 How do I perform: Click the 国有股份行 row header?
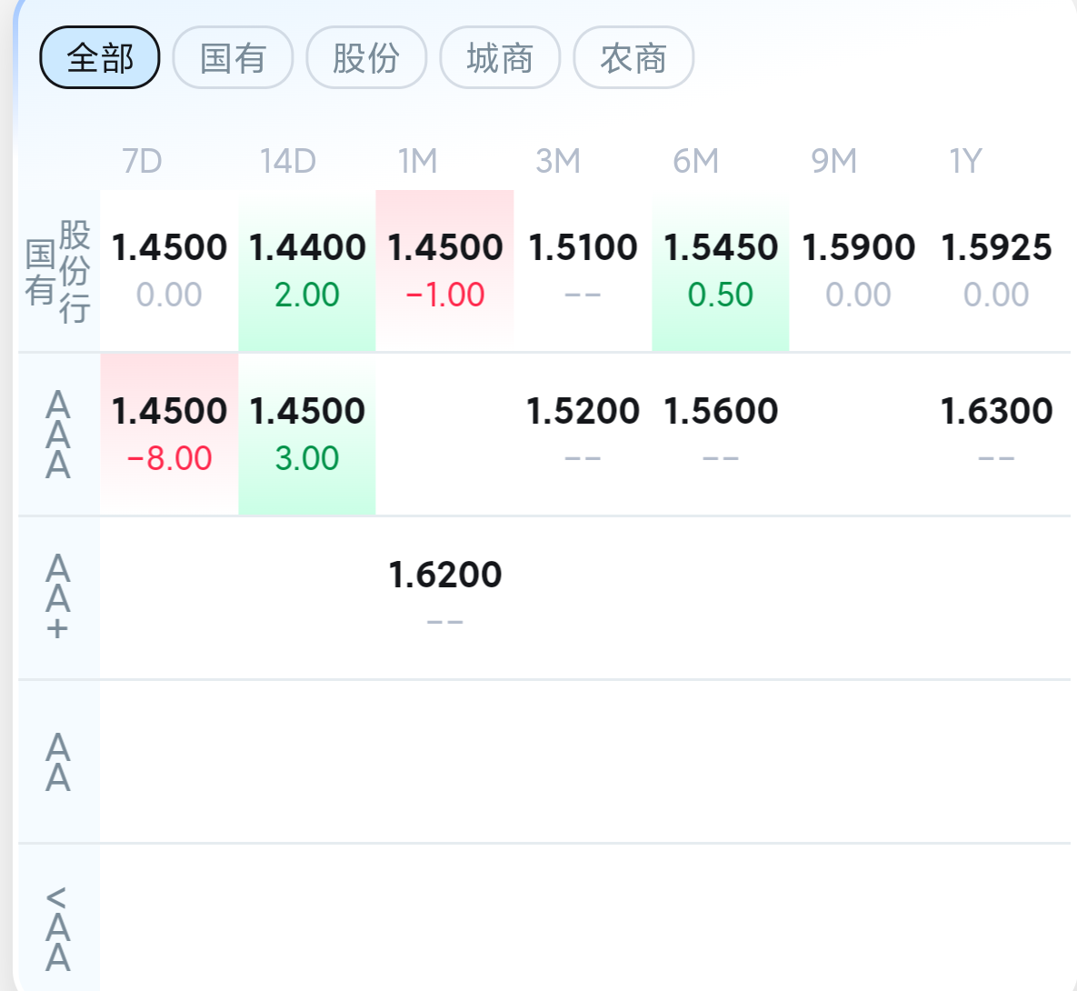click(x=58, y=270)
